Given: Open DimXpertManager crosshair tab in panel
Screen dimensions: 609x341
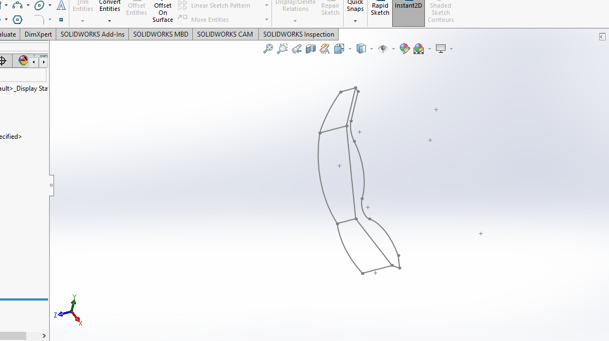Looking at the screenshot, I should (4, 61).
